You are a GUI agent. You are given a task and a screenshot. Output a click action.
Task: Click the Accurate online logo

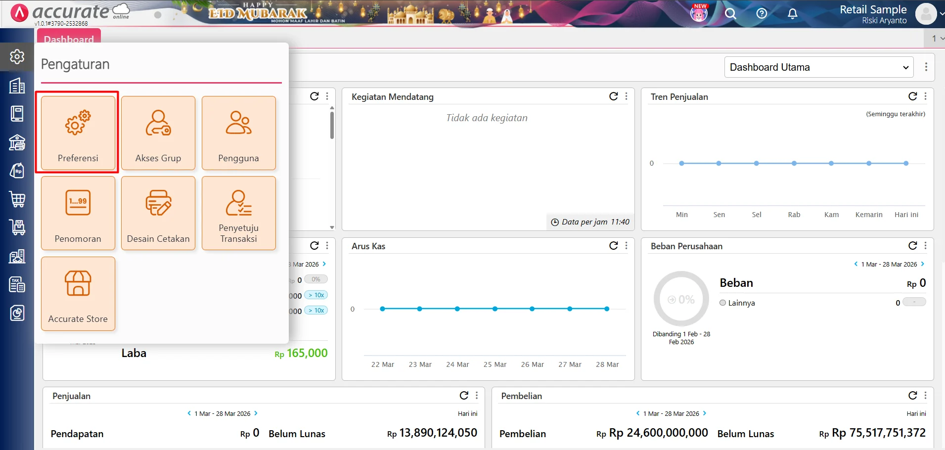click(x=70, y=13)
